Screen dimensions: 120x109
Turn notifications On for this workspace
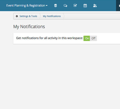(x=87, y=38)
